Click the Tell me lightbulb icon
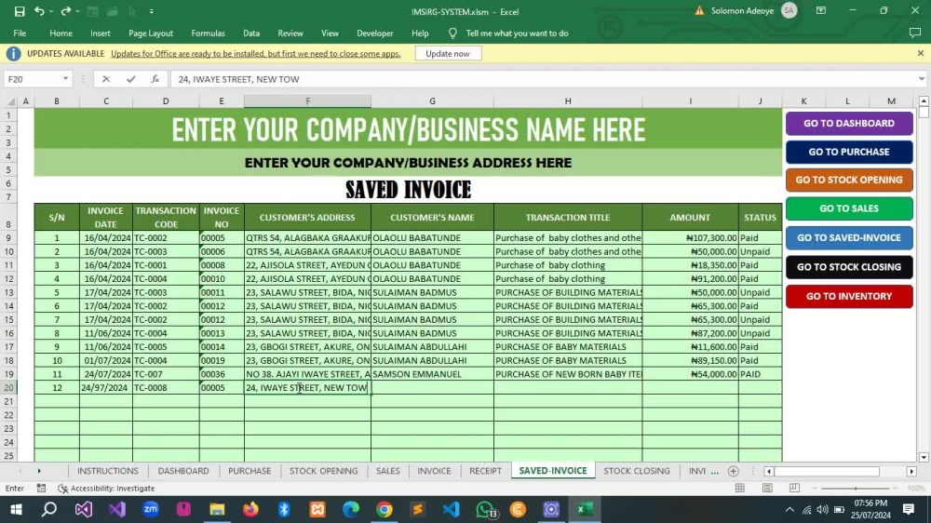 click(x=452, y=34)
